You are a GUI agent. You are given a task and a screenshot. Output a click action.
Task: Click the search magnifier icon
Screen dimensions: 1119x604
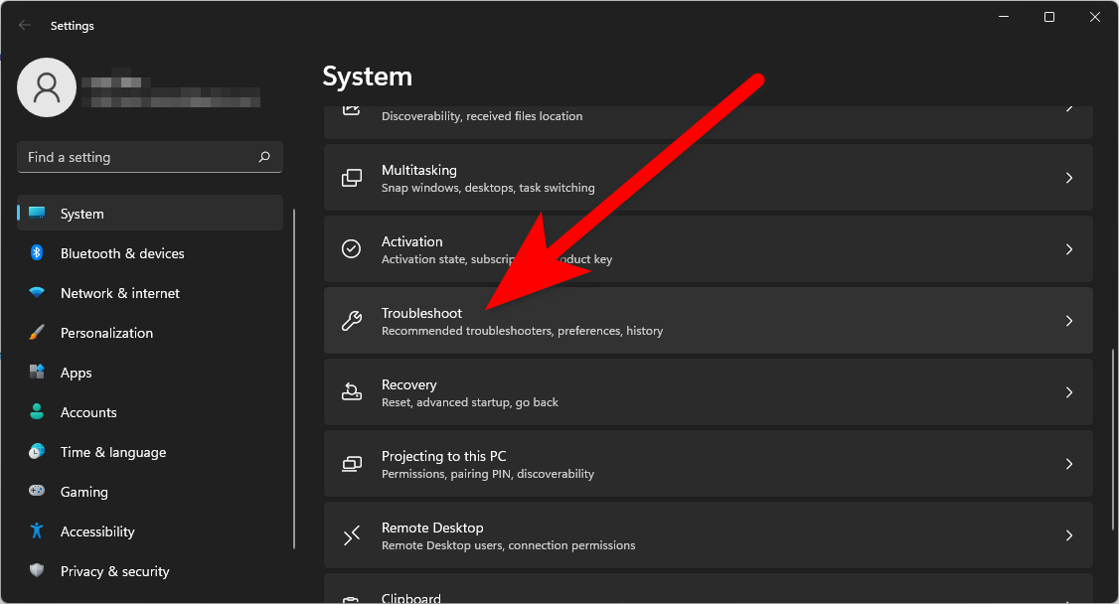(264, 157)
